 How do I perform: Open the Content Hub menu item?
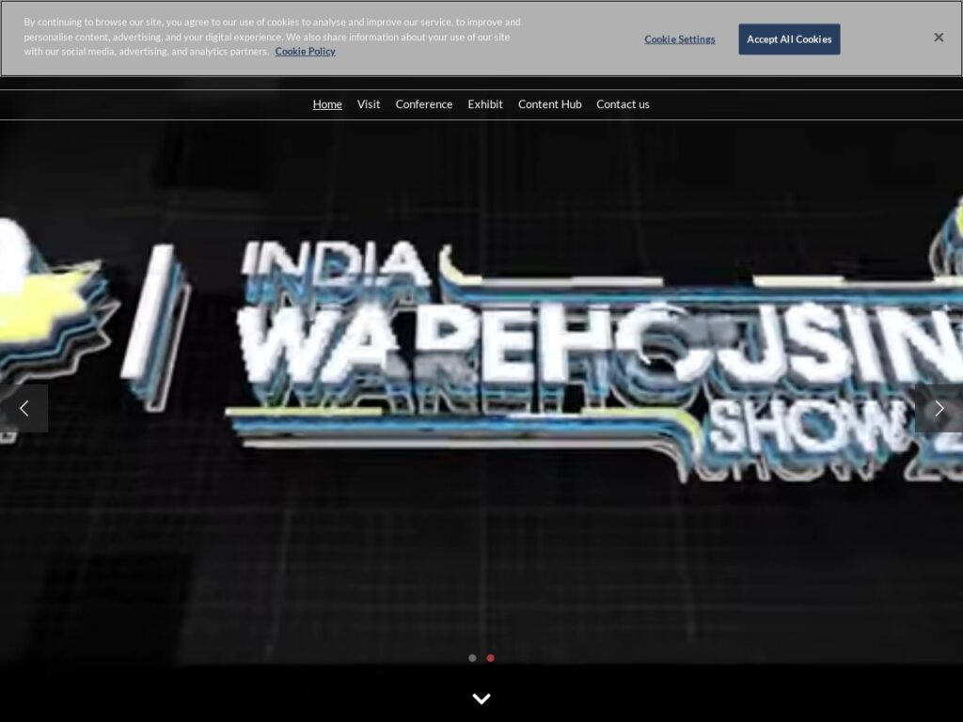(549, 104)
